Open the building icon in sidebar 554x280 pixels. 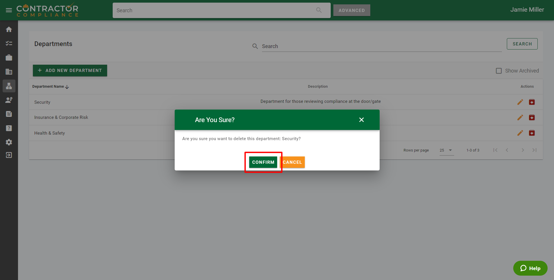(9, 72)
